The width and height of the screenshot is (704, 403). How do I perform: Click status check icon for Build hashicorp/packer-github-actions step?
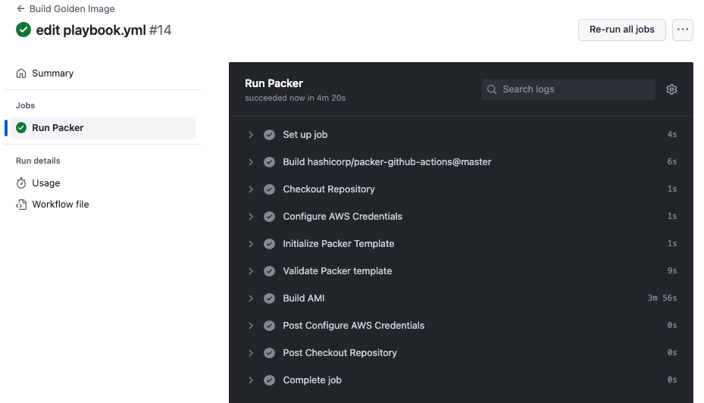point(269,162)
